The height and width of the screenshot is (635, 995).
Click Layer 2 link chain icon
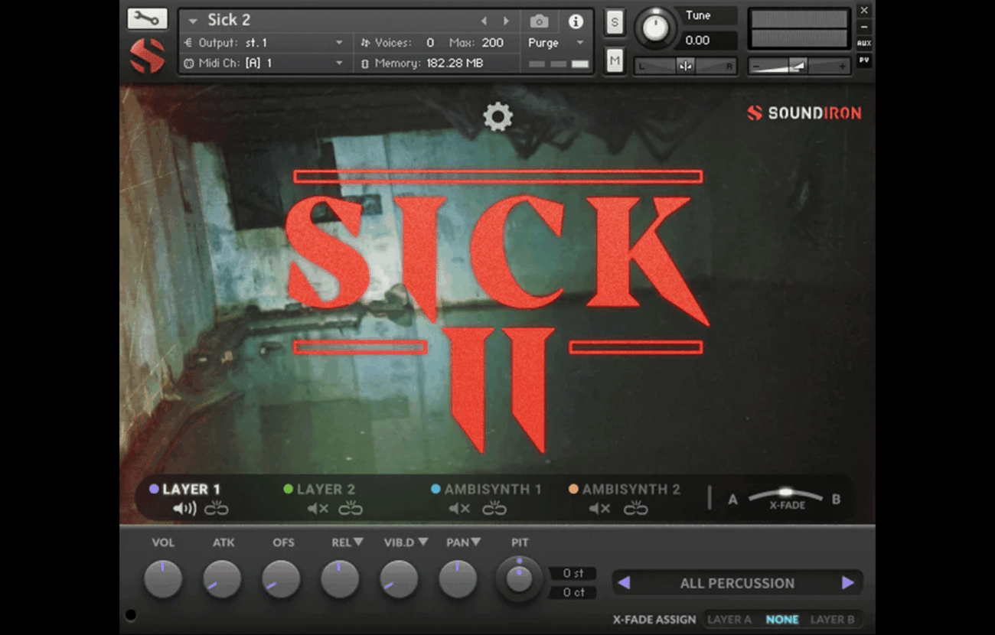[351, 508]
